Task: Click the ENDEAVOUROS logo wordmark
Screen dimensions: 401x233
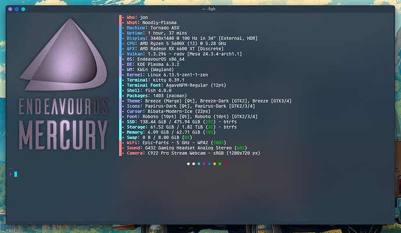Action: [x=63, y=107]
